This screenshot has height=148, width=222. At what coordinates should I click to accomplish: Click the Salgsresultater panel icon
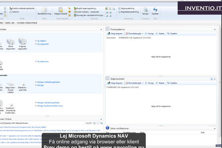[x=108, y=78]
